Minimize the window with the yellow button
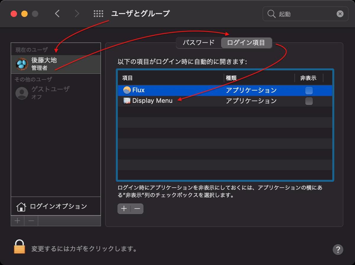 click(24, 14)
